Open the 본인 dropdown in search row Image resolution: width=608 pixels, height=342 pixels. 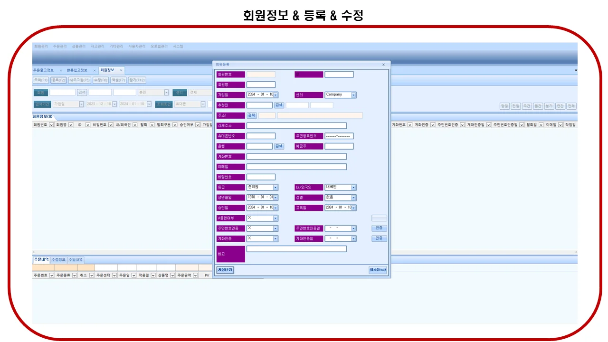coord(166,93)
